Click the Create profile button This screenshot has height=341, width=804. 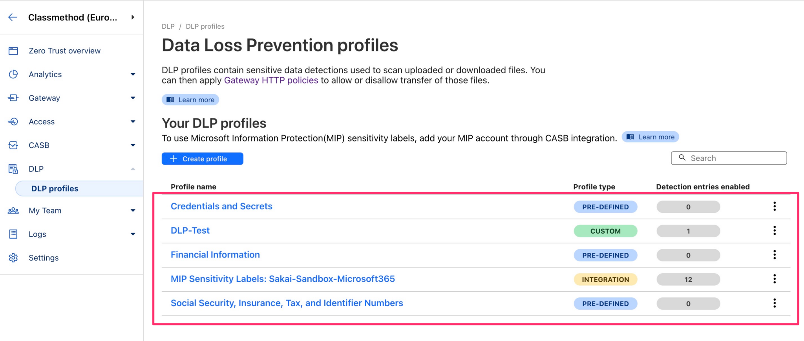[202, 158]
